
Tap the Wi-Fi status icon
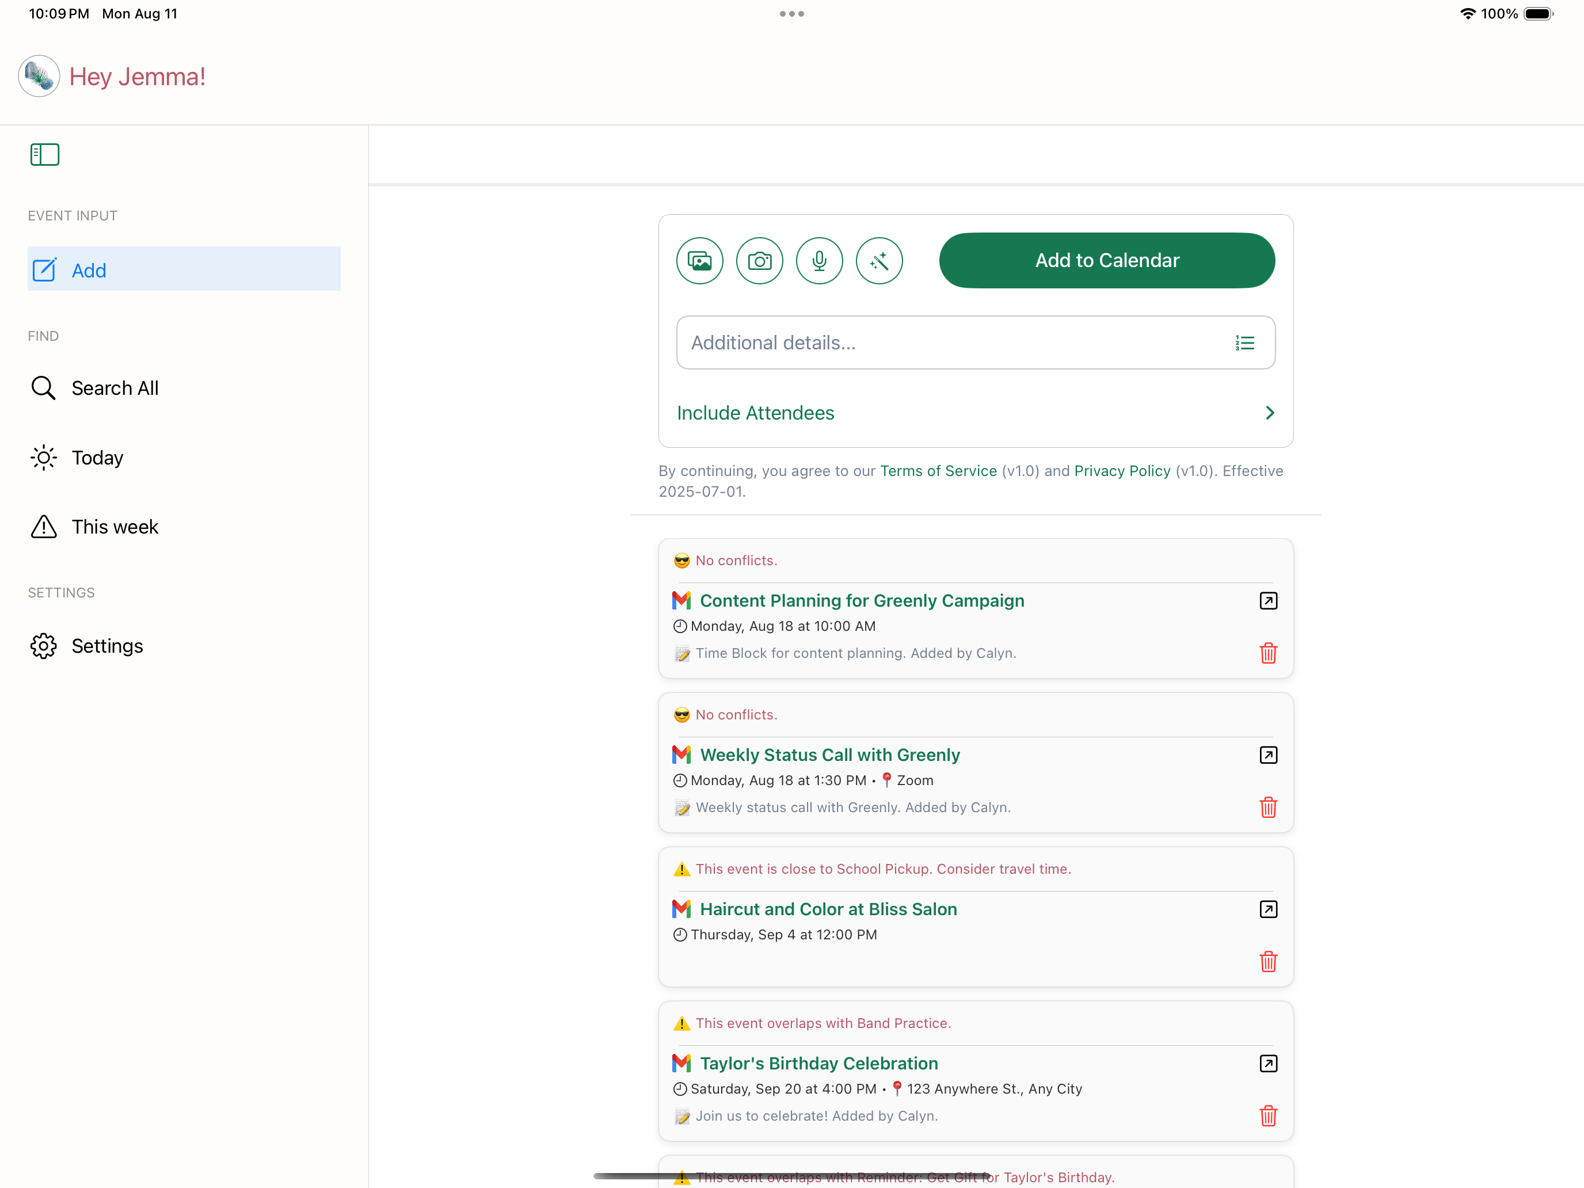coord(1467,14)
